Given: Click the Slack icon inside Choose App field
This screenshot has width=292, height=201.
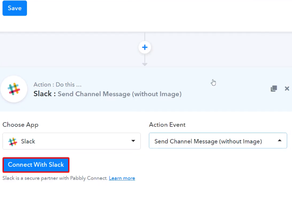Looking at the screenshot, I should (x=12, y=142).
